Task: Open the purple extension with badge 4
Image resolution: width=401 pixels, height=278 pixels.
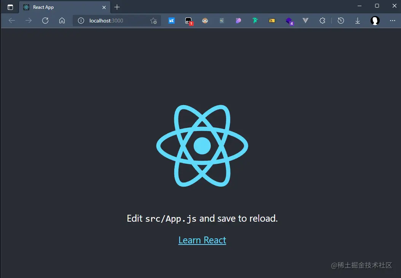Action: (x=289, y=21)
